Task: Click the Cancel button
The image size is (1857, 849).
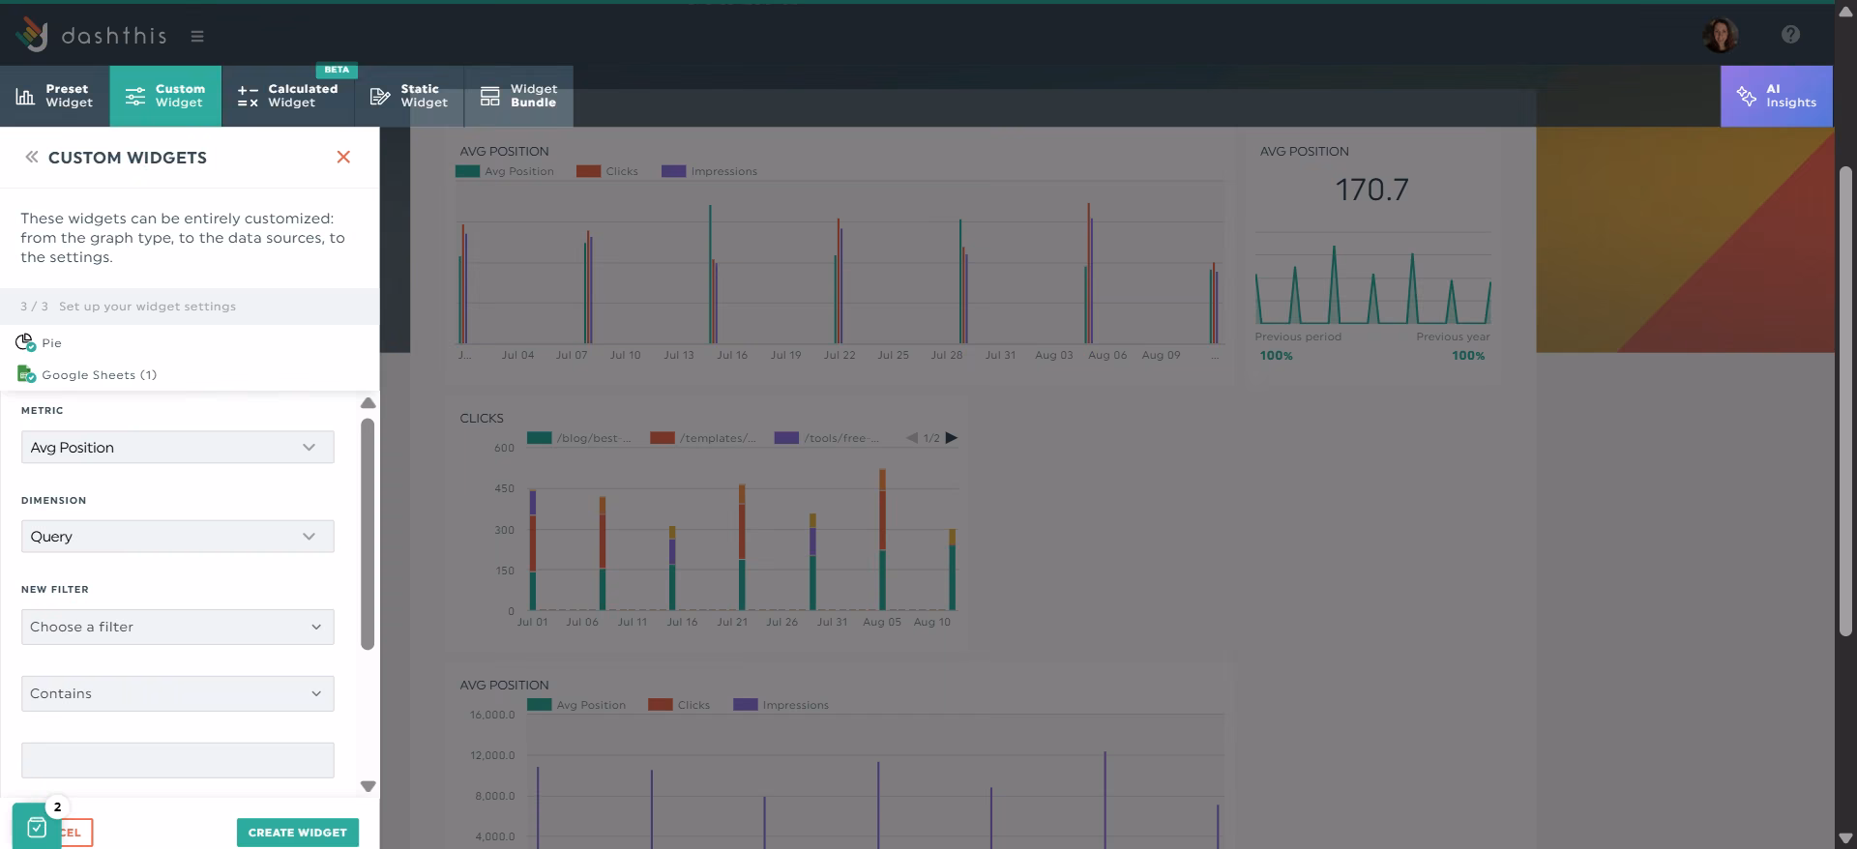Action: pyautogui.click(x=76, y=833)
